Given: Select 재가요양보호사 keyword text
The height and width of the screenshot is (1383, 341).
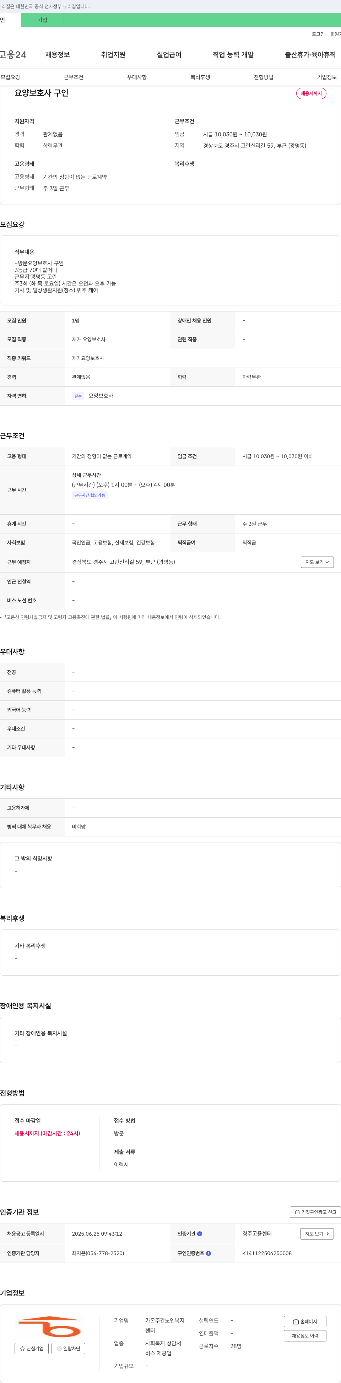Looking at the screenshot, I should 88,358.
